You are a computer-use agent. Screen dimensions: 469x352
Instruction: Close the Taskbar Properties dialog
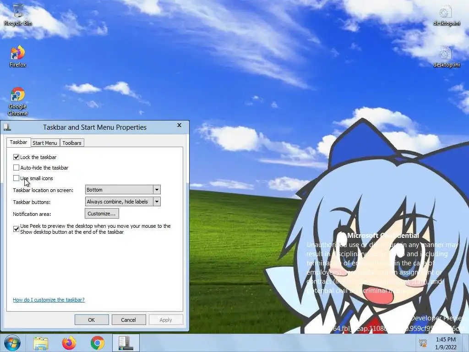coord(179,125)
